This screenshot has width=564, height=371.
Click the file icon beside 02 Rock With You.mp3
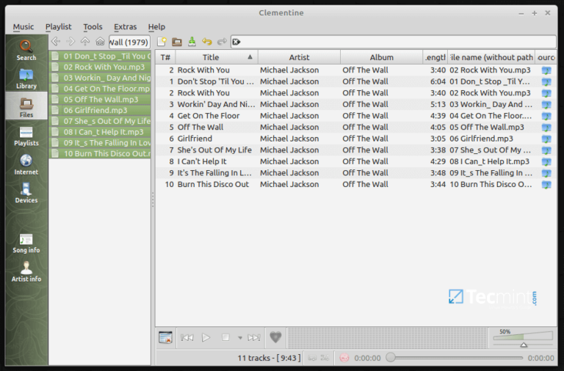tap(55, 67)
